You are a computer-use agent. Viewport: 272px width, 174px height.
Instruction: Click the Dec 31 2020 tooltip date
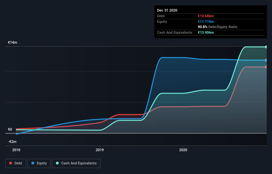click(167, 10)
